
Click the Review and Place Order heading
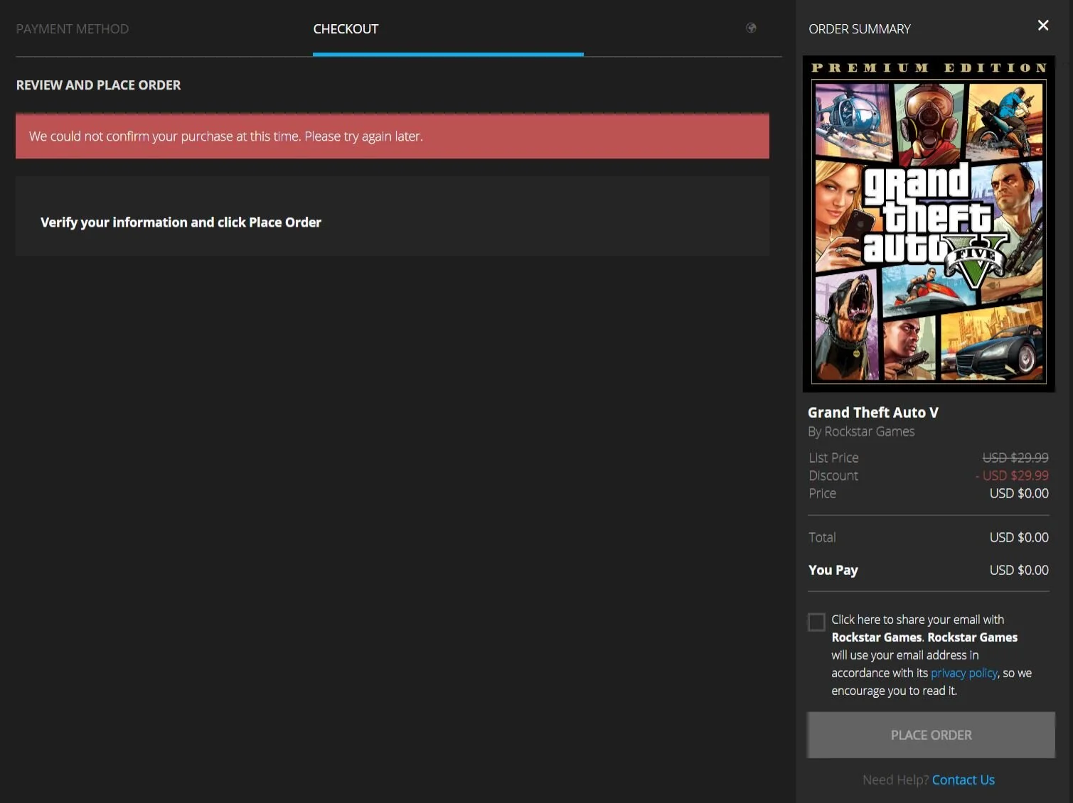[98, 85]
